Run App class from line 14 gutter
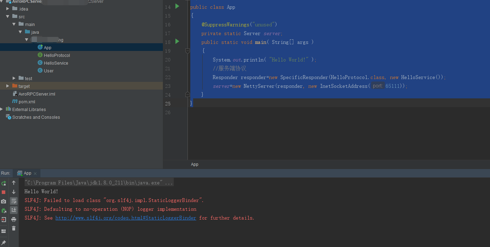This screenshot has width=490, height=247. (177, 6)
